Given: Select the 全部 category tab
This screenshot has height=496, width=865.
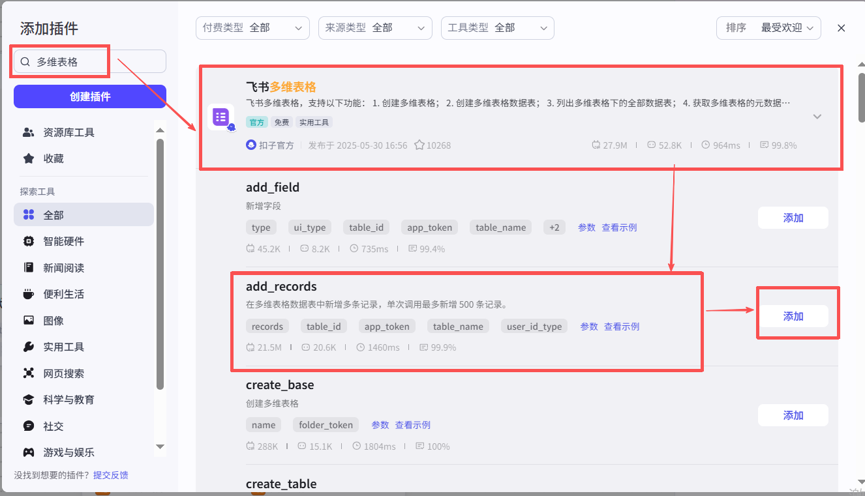Looking at the screenshot, I should pos(53,215).
